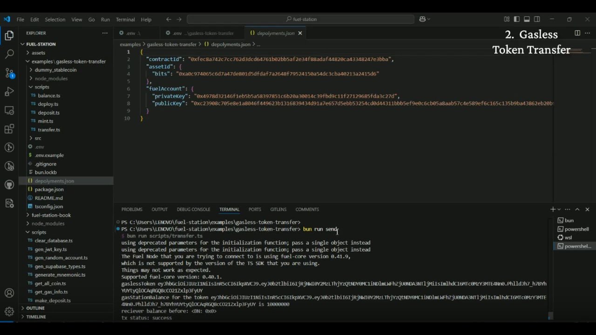This screenshot has width=596, height=335.
Task: Open the Explorer view in the activity bar
Action: tap(9, 35)
